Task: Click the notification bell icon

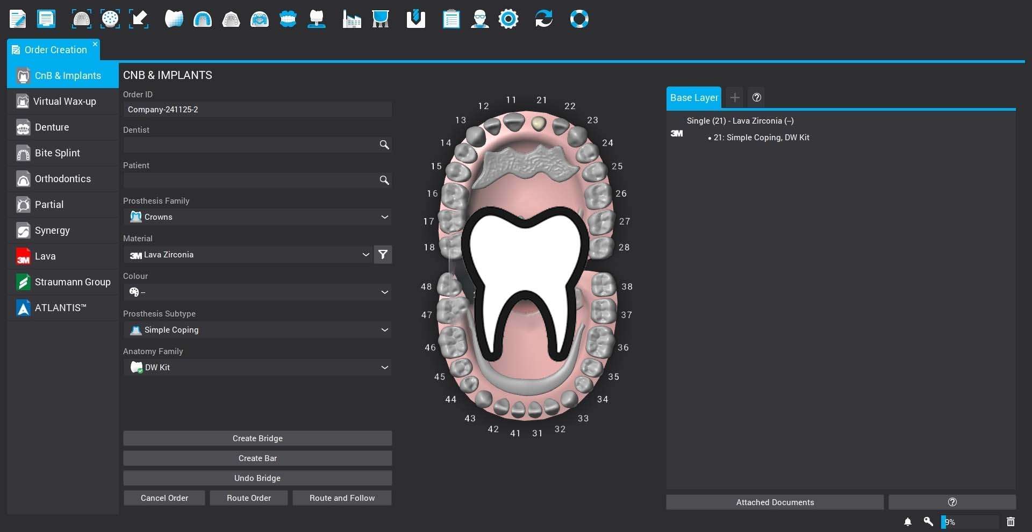Action: click(x=908, y=522)
